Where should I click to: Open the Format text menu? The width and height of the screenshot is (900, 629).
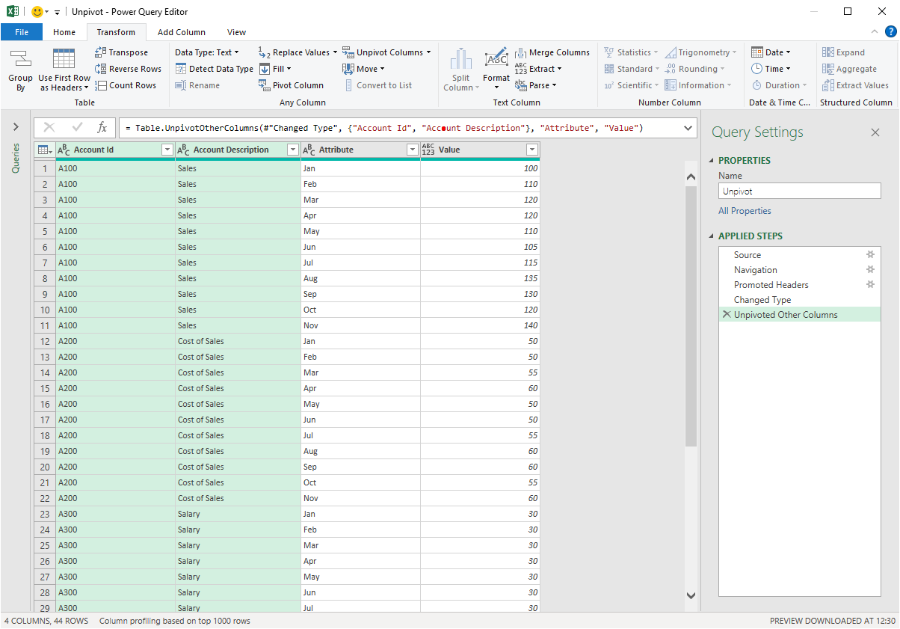[x=496, y=70]
